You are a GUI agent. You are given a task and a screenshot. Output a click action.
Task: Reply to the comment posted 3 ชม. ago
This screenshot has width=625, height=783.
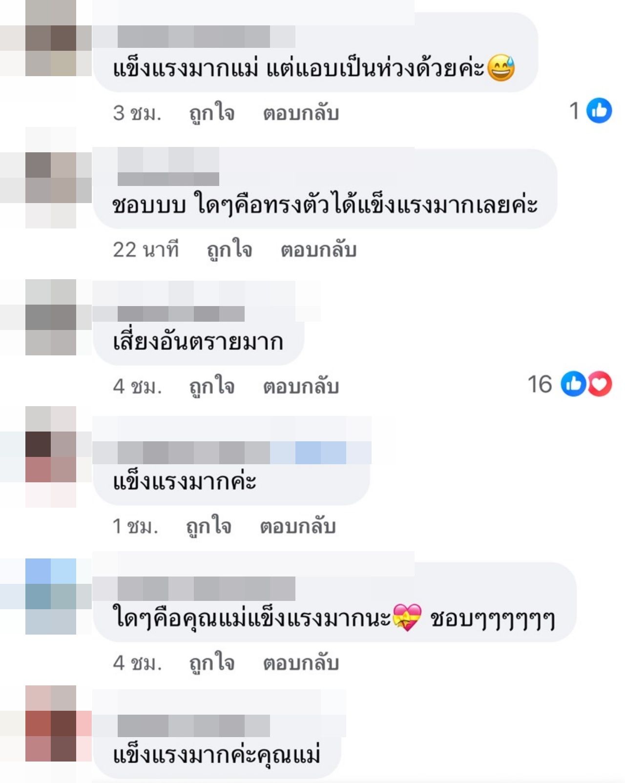[301, 113]
